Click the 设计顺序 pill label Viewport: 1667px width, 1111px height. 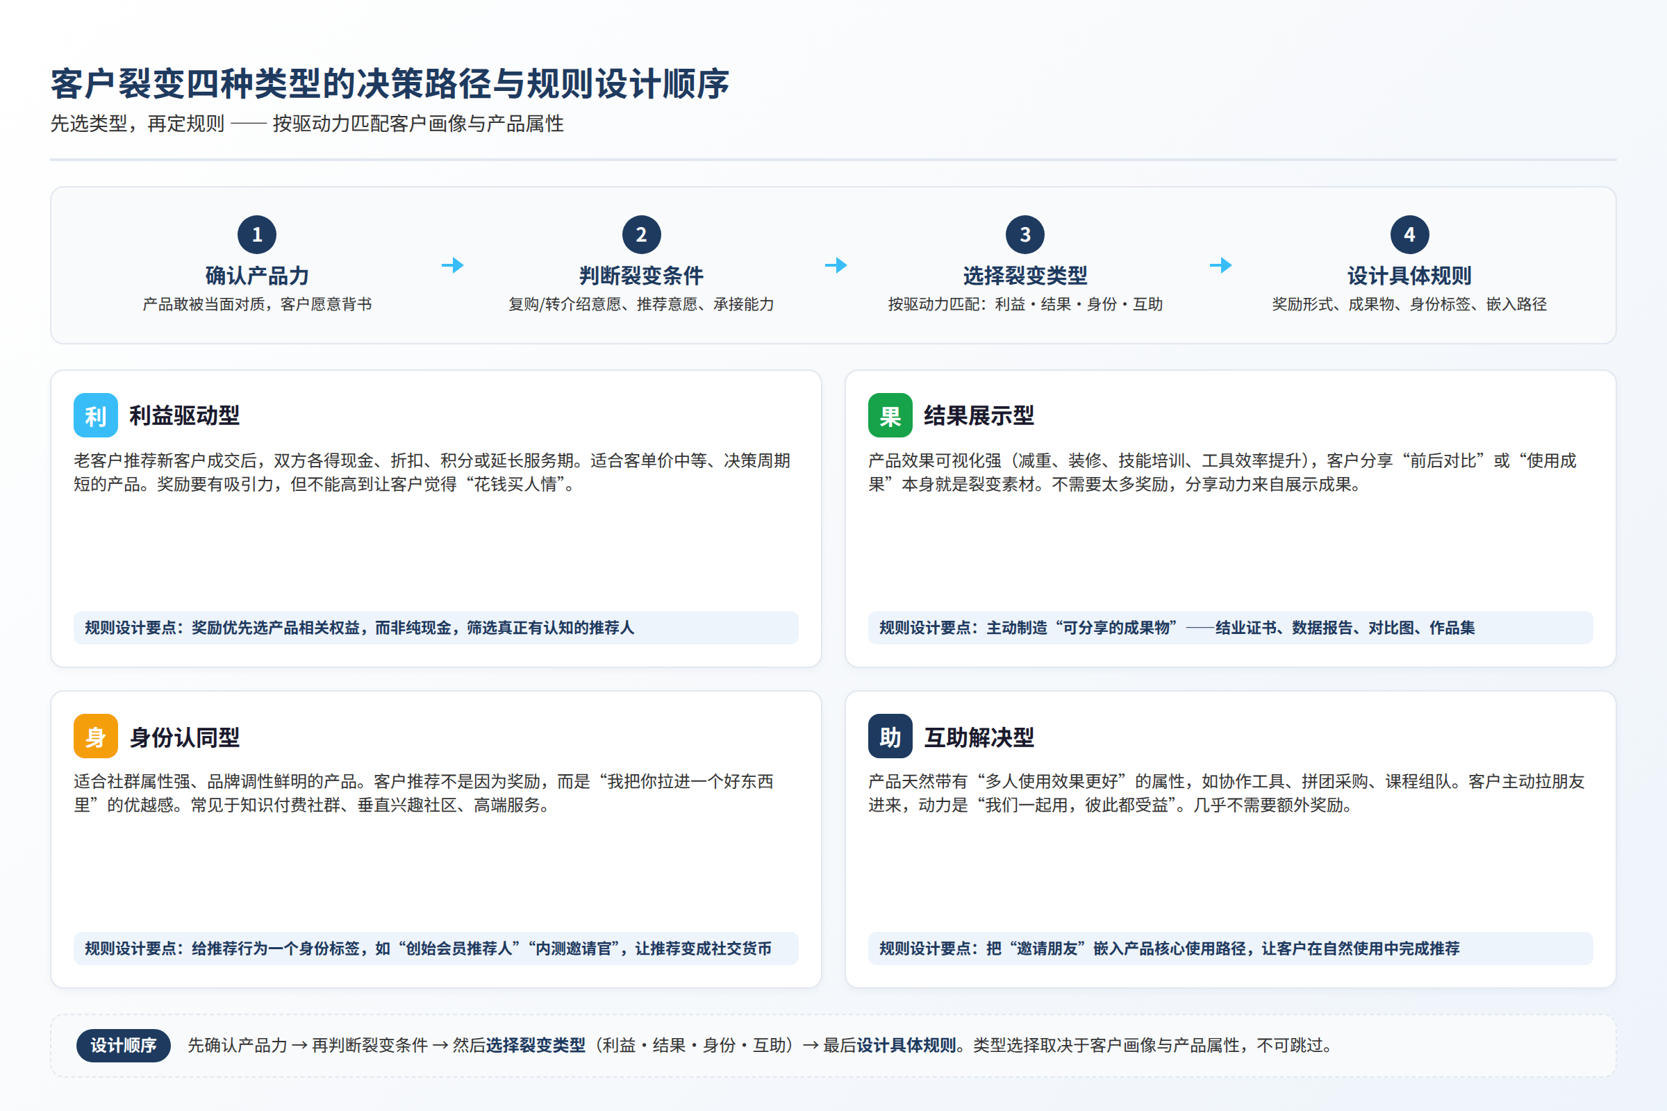pos(124,1045)
